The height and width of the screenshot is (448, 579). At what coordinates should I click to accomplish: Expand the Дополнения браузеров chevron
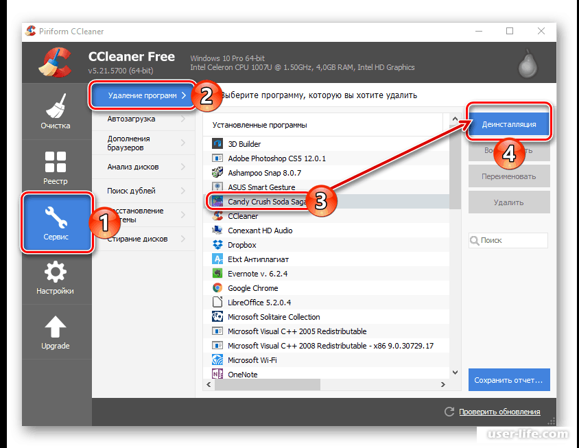(x=183, y=143)
